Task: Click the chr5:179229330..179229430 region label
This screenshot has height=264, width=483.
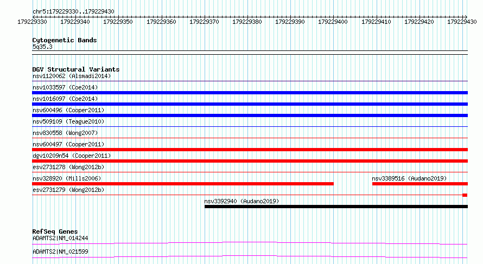Action: coord(73,11)
